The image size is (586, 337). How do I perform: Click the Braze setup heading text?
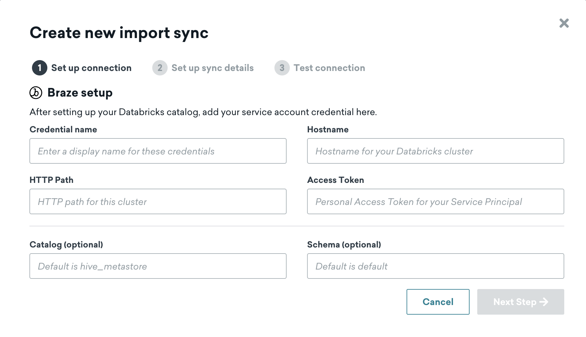[80, 93]
